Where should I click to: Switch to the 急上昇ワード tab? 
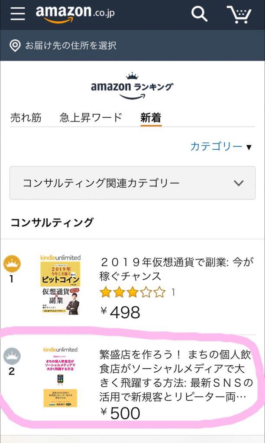click(91, 117)
